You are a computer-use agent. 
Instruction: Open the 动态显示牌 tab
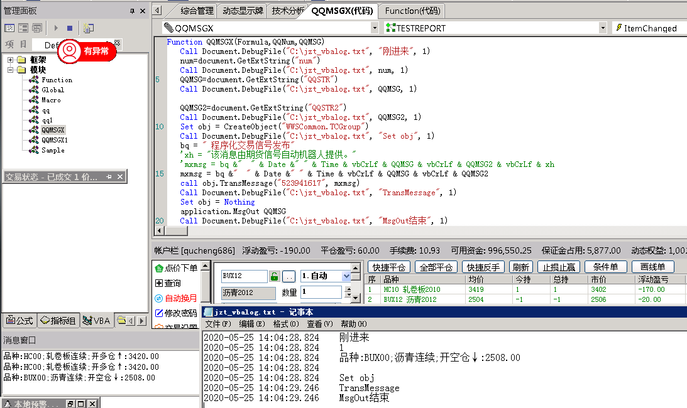pyautogui.click(x=243, y=11)
